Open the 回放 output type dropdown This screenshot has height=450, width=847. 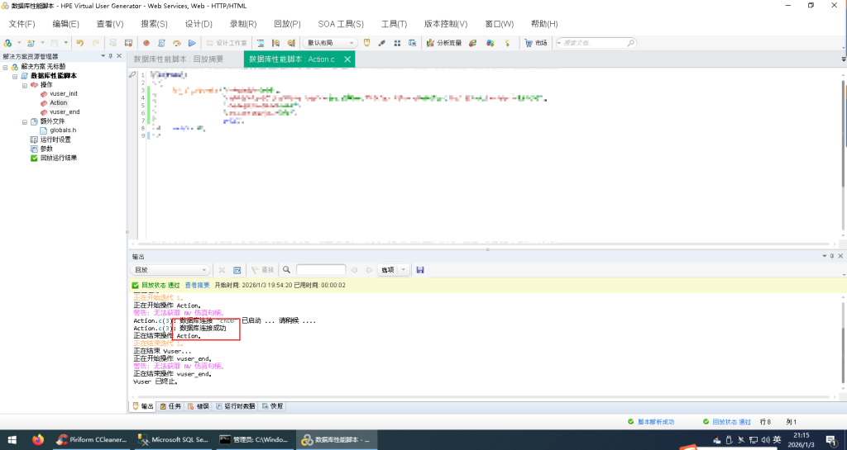coord(171,270)
